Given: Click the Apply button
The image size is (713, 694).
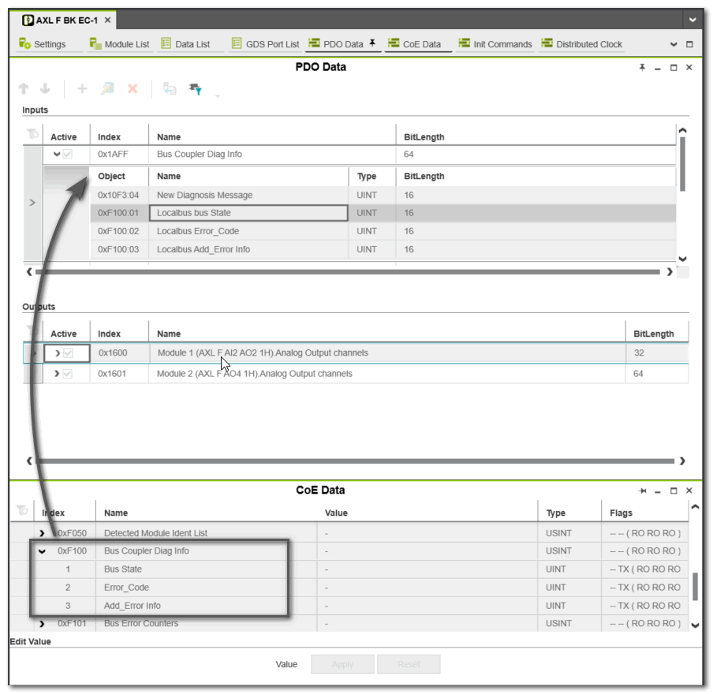Looking at the screenshot, I should click(x=342, y=664).
